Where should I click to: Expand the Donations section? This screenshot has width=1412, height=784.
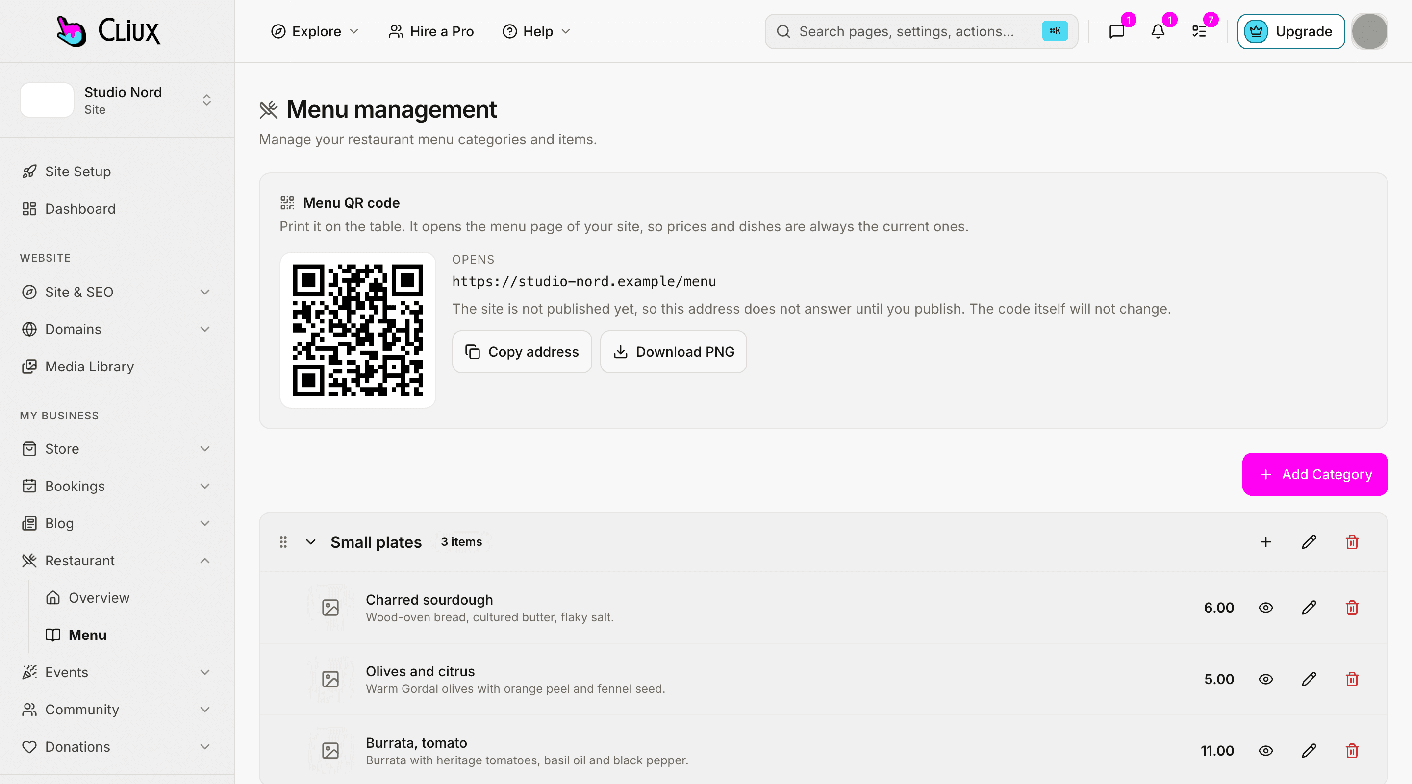(x=117, y=747)
